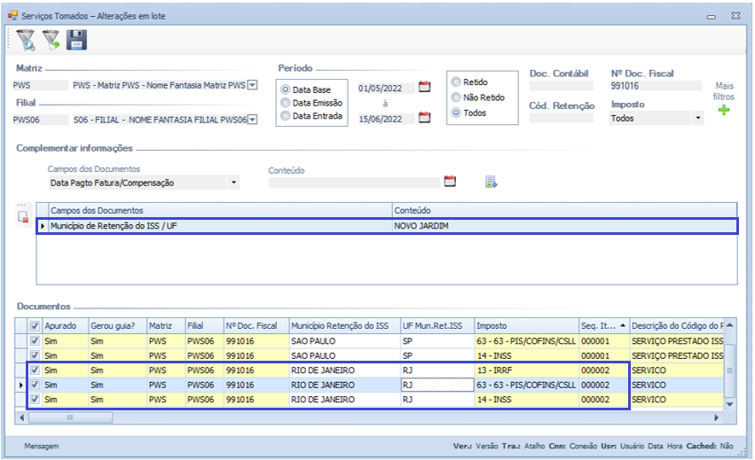The height and width of the screenshot is (460, 755).
Task: Sort by Município Retenção do ISS column
Action: click(342, 325)
